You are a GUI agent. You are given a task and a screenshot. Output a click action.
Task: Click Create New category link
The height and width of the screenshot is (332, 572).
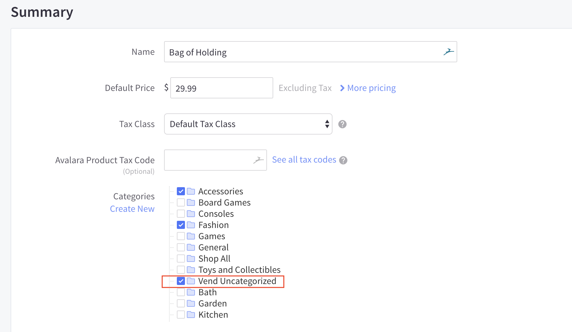click(132, 209)
